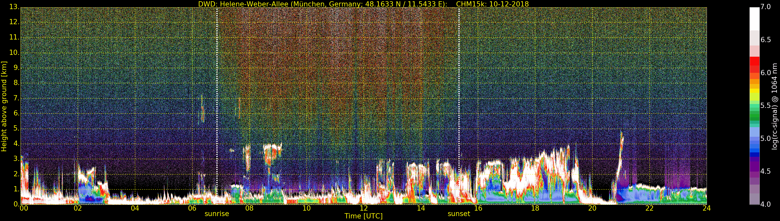Click the time axis tick label '16'
This screenshot has width=780, height=221.
478,208
